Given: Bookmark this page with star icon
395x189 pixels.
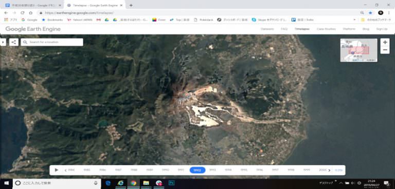Looking at the screenshot, I should click(370, 13).
